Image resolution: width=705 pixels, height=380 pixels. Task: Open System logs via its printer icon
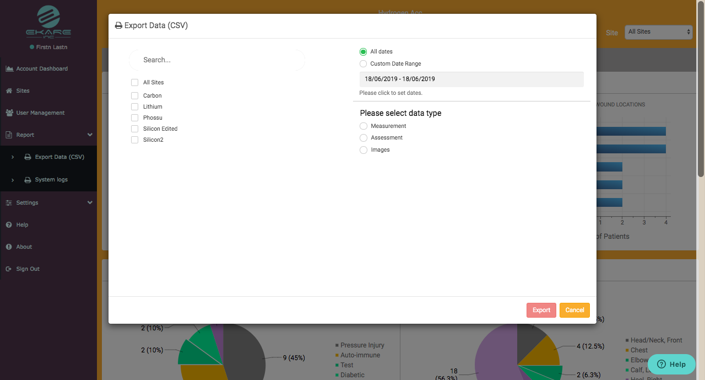(27, 179)
